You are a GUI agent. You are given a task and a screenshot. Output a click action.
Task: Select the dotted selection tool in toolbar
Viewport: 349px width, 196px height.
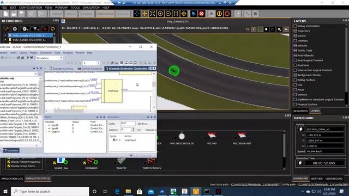(x=137, y=14)
